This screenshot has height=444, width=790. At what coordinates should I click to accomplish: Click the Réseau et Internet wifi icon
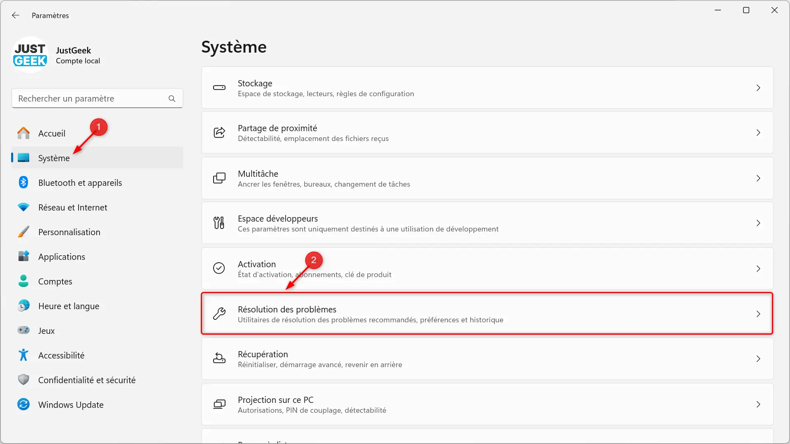[23, 207]
